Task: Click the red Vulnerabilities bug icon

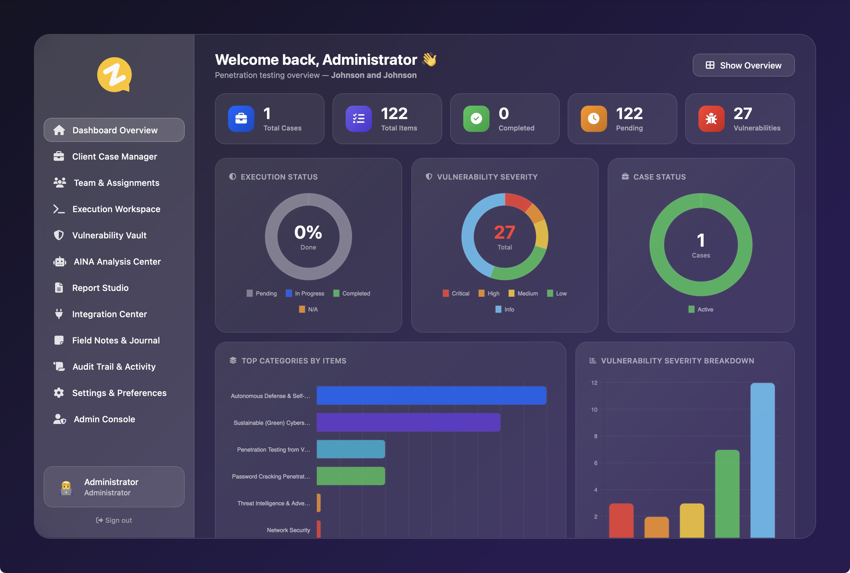Action: [x=711, y=118]
